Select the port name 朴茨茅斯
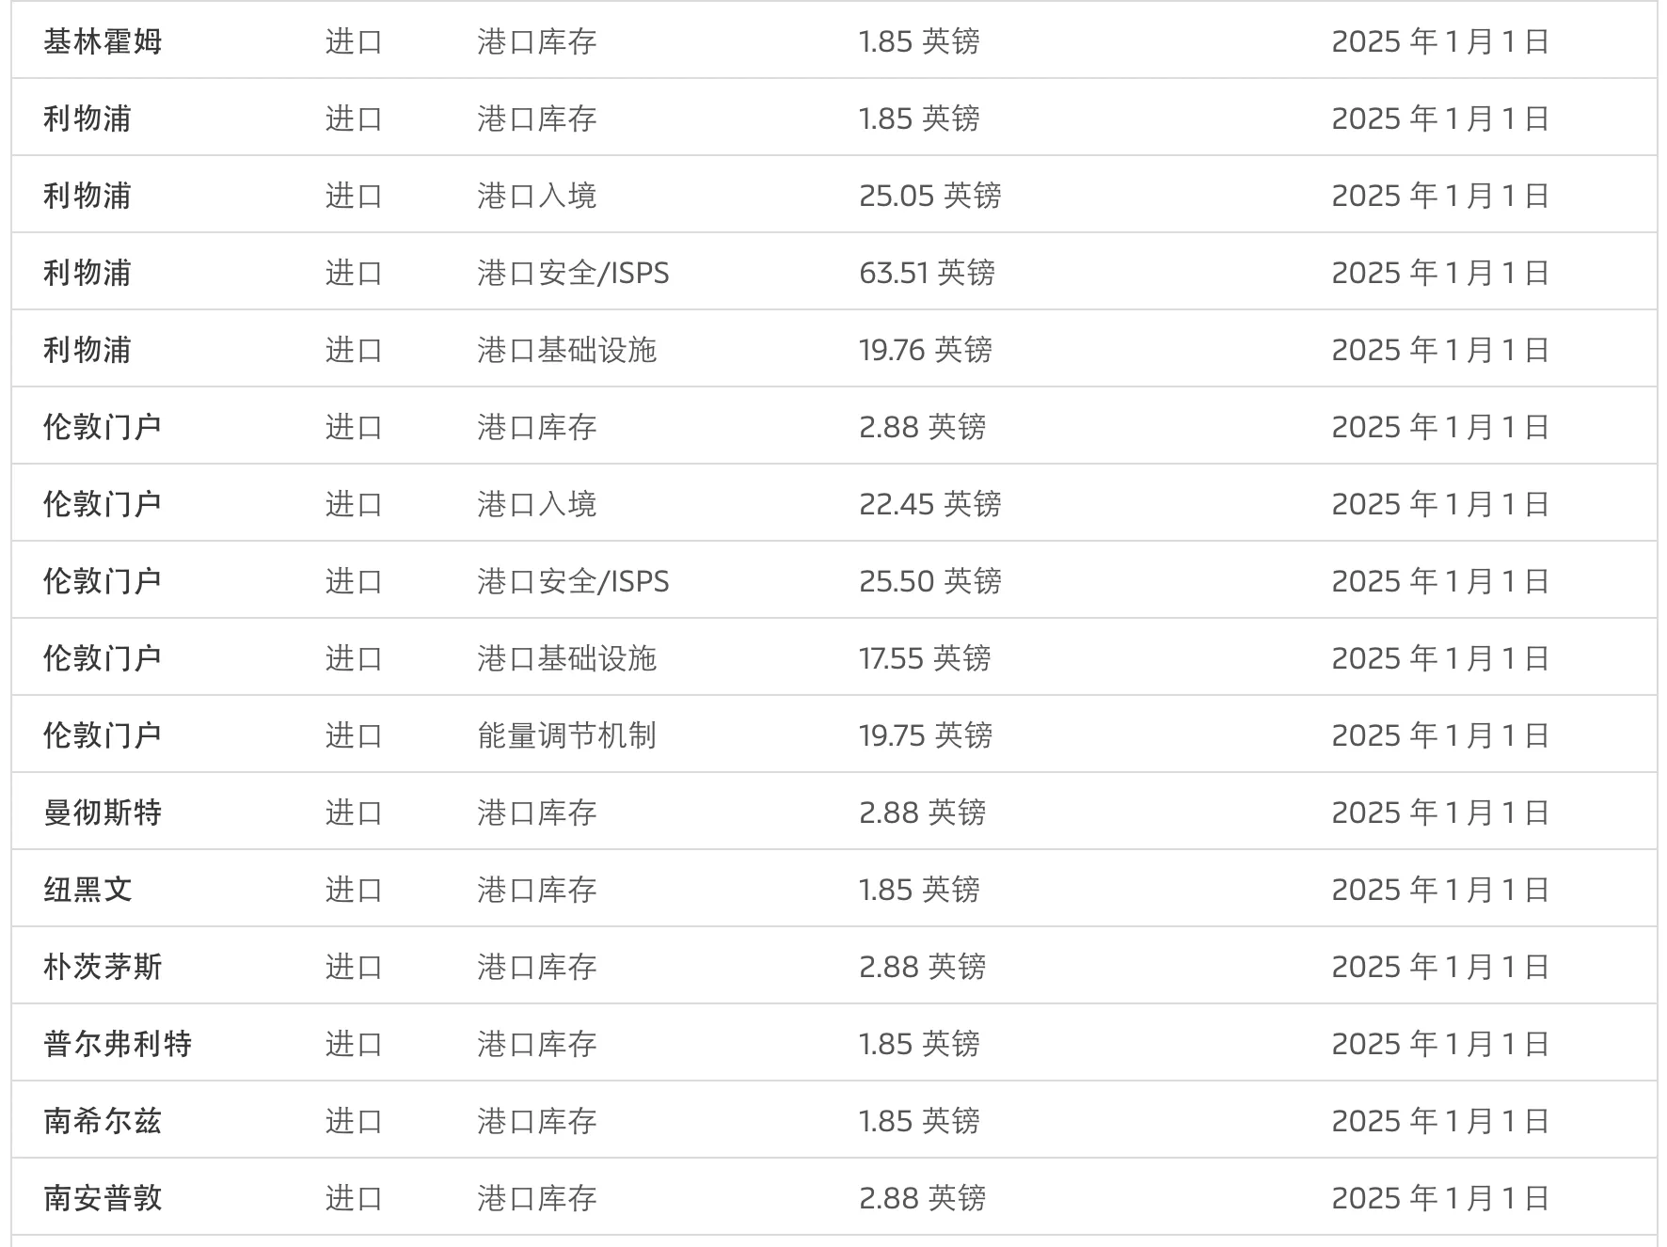Screen dimensions: 1667x1247 point(103,967)
